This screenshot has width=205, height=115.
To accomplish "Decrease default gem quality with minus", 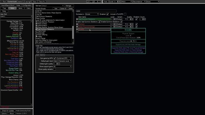I will pyautogui.click(x=59, y=64).
